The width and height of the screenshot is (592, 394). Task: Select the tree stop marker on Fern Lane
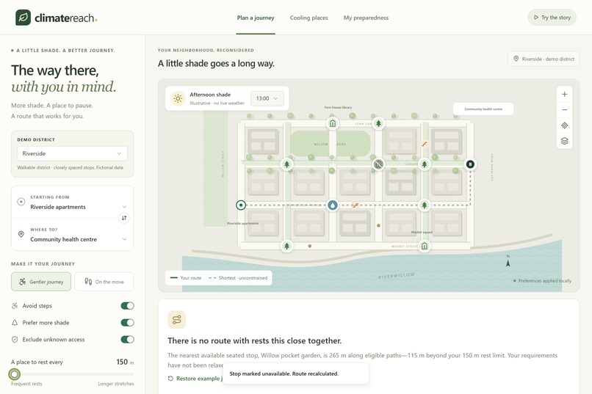378,123
